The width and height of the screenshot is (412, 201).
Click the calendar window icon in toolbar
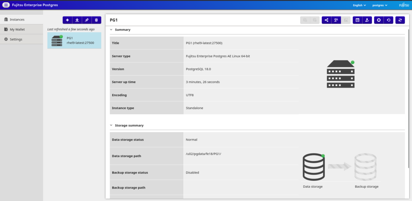click(357, 20)
